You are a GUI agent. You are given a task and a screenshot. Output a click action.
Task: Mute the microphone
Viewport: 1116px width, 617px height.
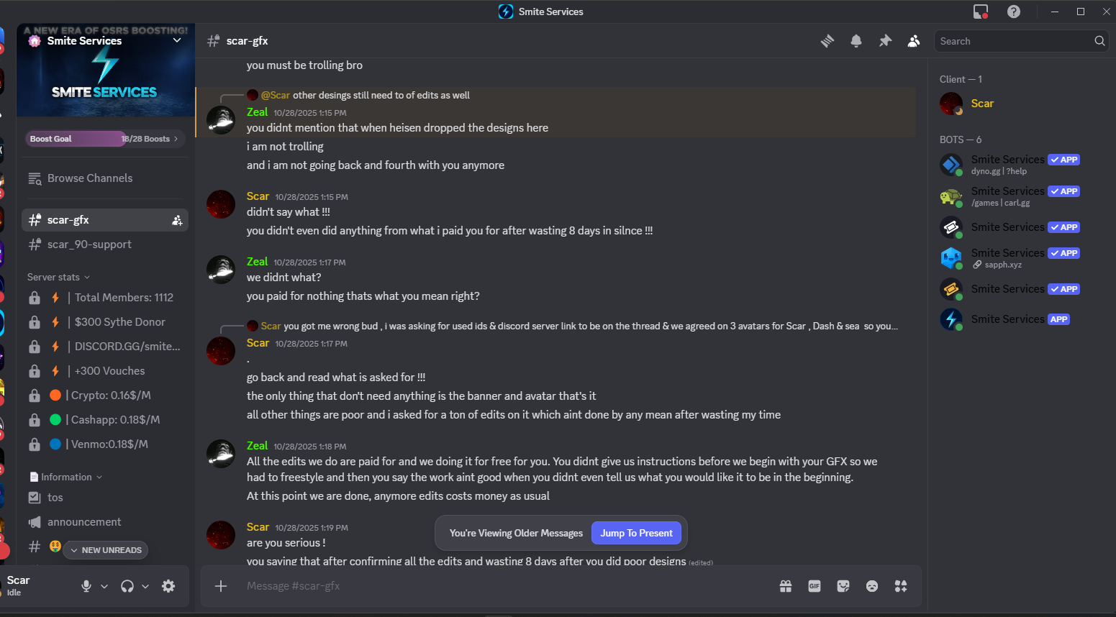click(x=86, y=586)
